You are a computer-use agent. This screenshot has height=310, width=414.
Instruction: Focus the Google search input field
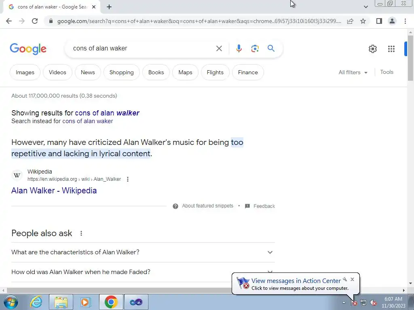(143, 48)
